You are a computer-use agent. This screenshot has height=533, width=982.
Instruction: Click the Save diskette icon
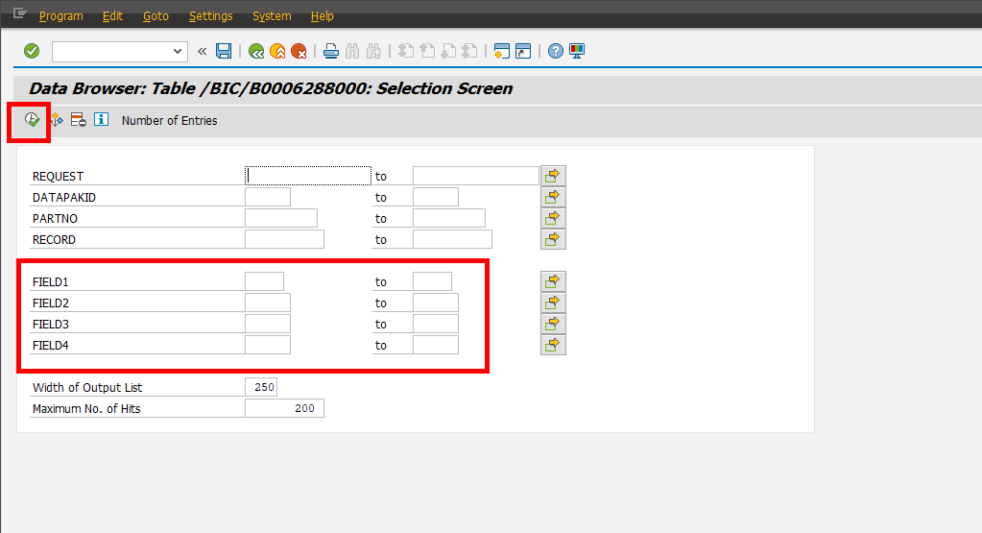click(224, 51)
